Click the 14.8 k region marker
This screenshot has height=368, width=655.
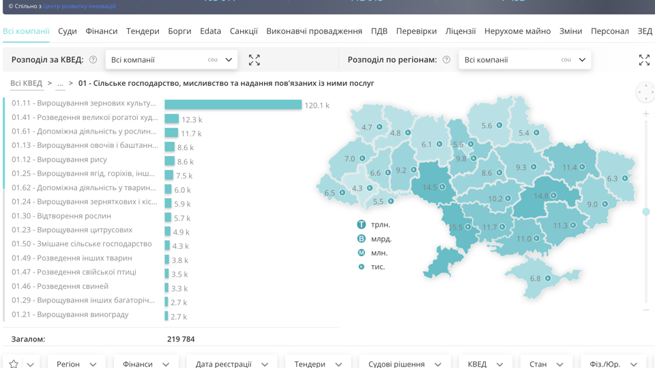tap(553, 196)
